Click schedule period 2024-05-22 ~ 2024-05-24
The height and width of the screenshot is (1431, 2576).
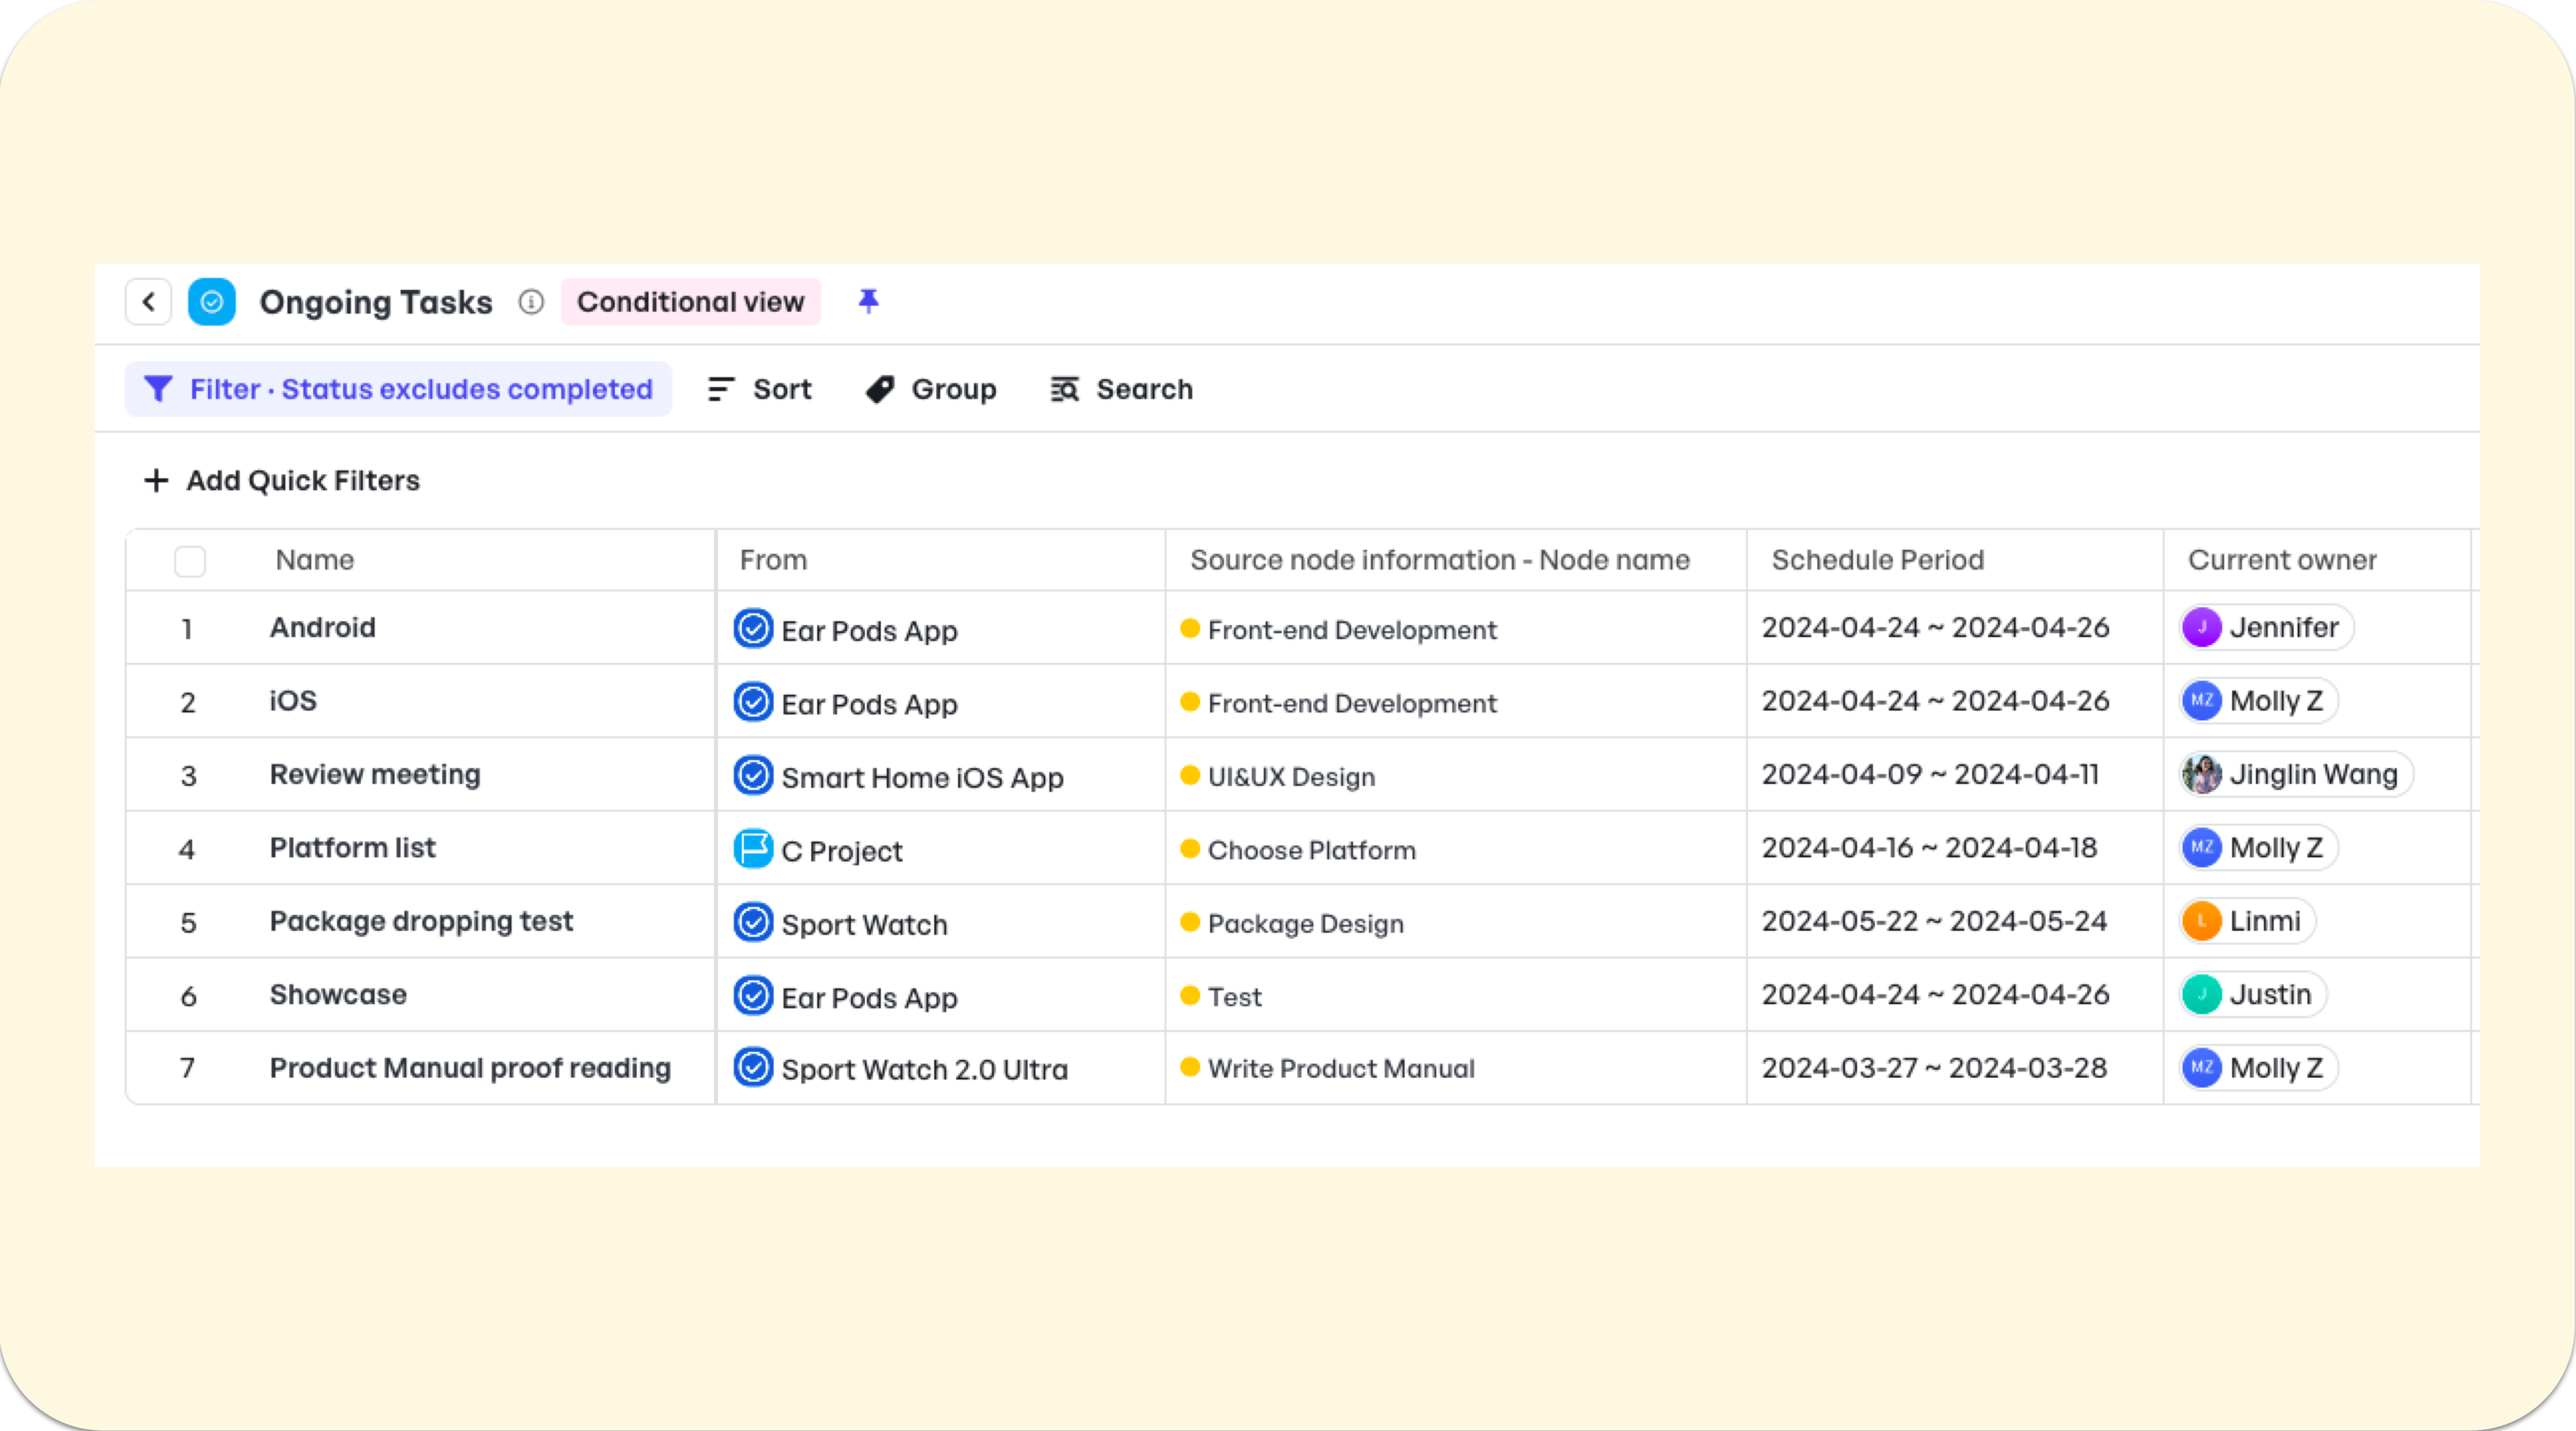pos(1934,921)
